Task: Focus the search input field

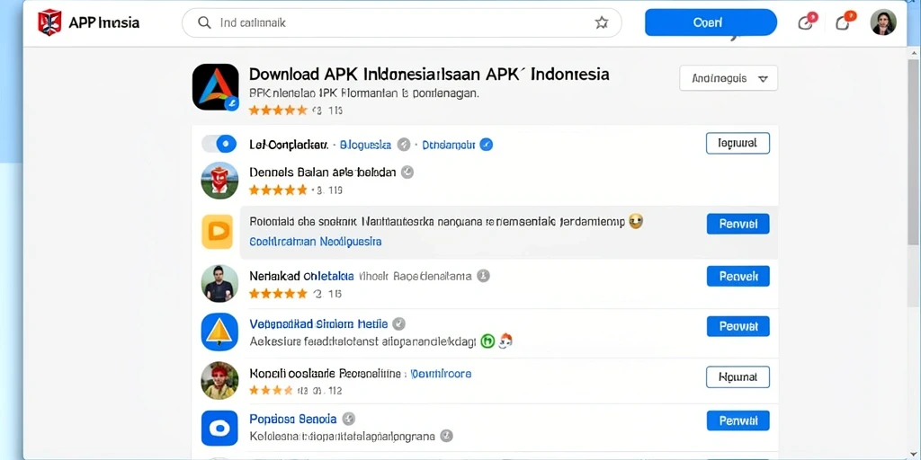Action: point(402,22)
